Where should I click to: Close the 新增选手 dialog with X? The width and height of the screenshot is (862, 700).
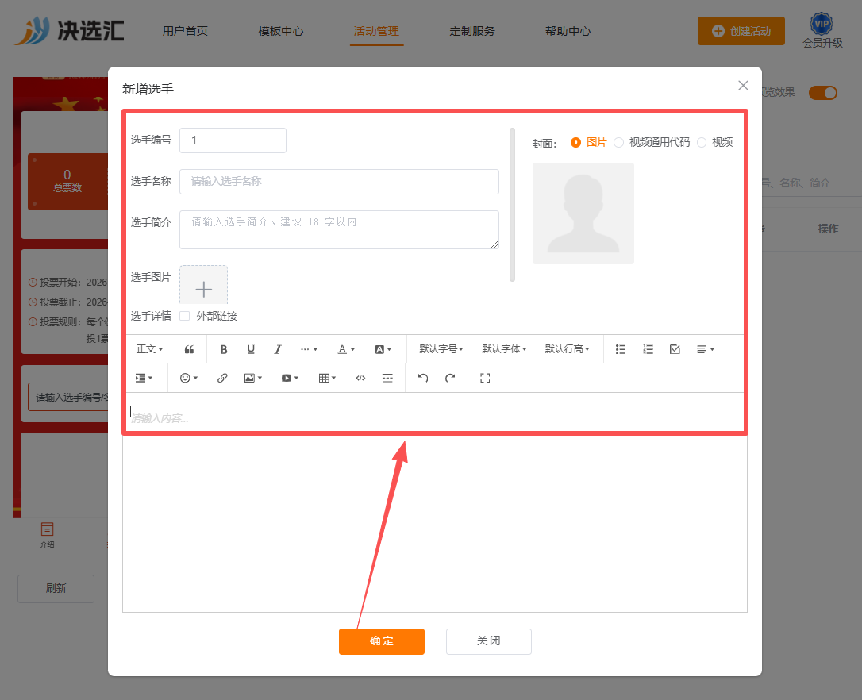click(x=743, y=85)
